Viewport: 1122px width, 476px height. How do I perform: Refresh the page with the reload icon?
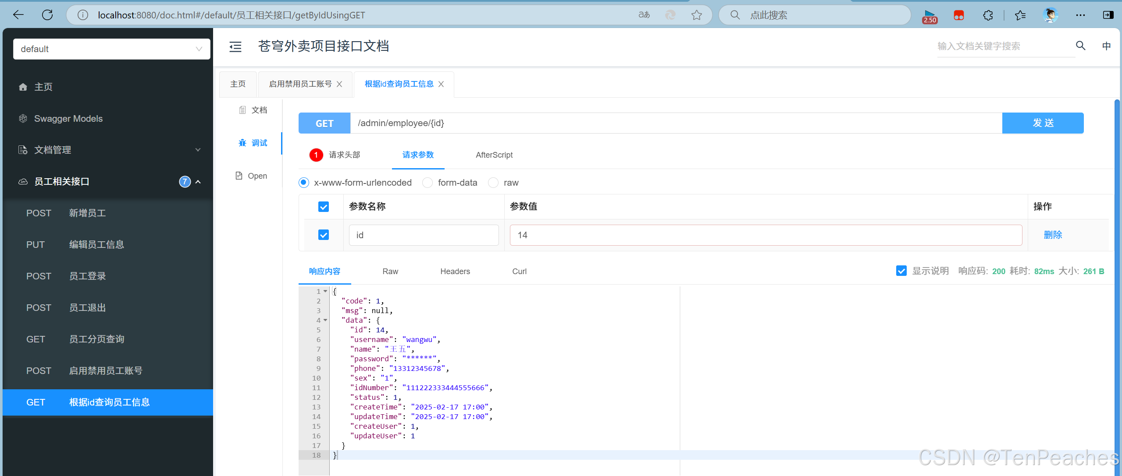click(48, 14)
